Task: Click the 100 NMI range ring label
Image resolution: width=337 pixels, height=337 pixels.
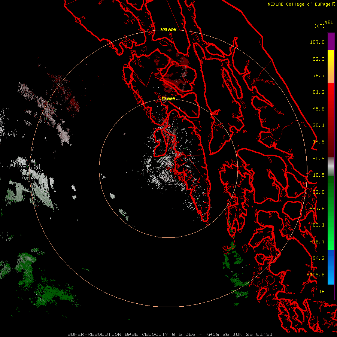Action: tap(168, 30)
